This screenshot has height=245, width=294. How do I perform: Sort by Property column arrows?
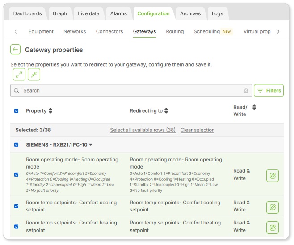pos(50,111)
